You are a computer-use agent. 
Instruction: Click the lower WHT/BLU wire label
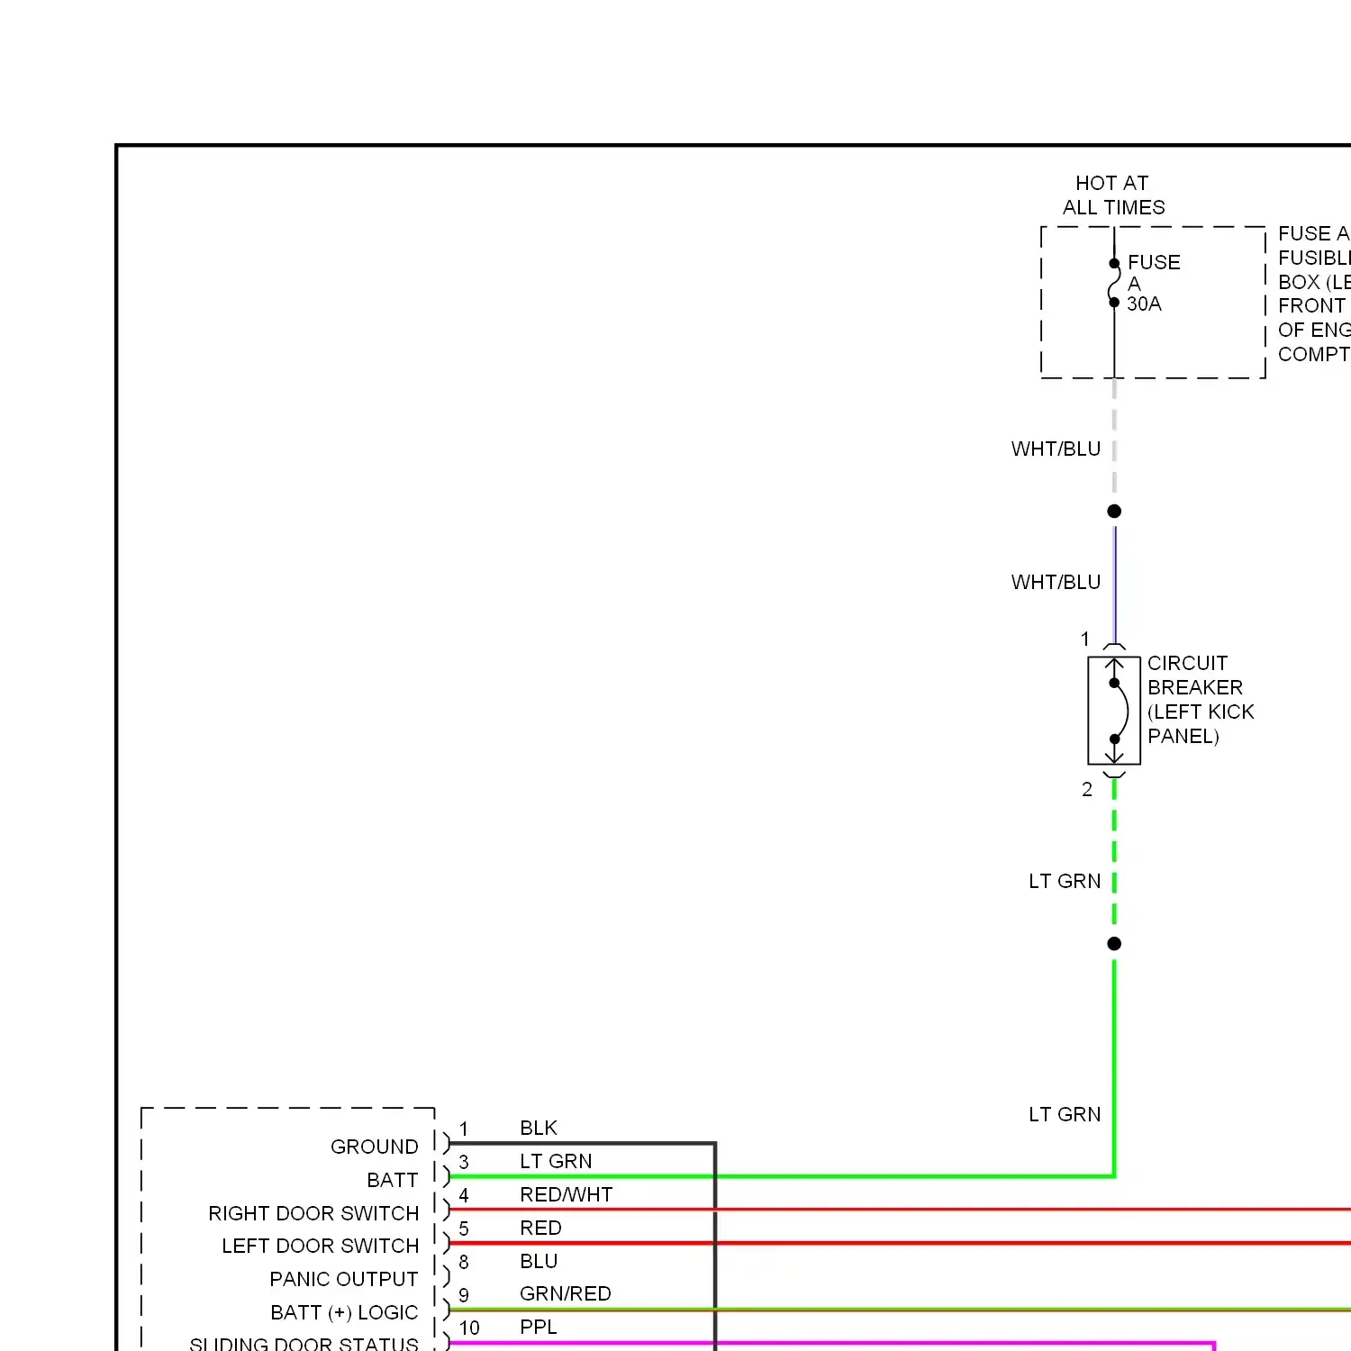tap(1056, 582)
